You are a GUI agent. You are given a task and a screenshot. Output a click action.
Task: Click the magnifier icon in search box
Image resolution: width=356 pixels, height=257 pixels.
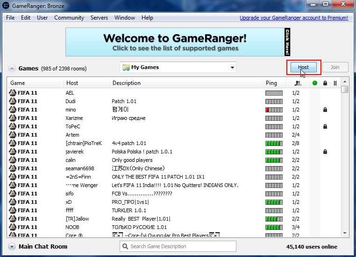pyautogui.click(x=125, y=246)
